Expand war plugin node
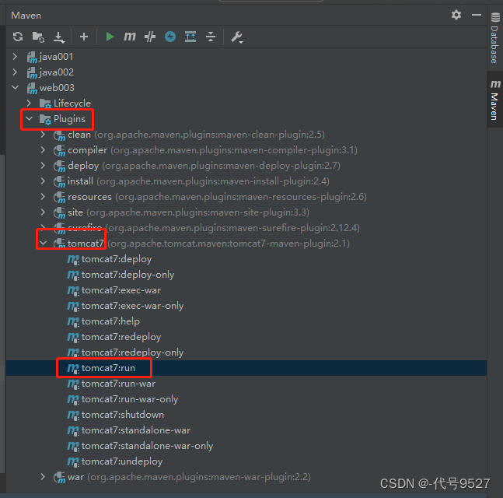Image resolution: width=503 pixels, height=498 pixels. [43, 477]
